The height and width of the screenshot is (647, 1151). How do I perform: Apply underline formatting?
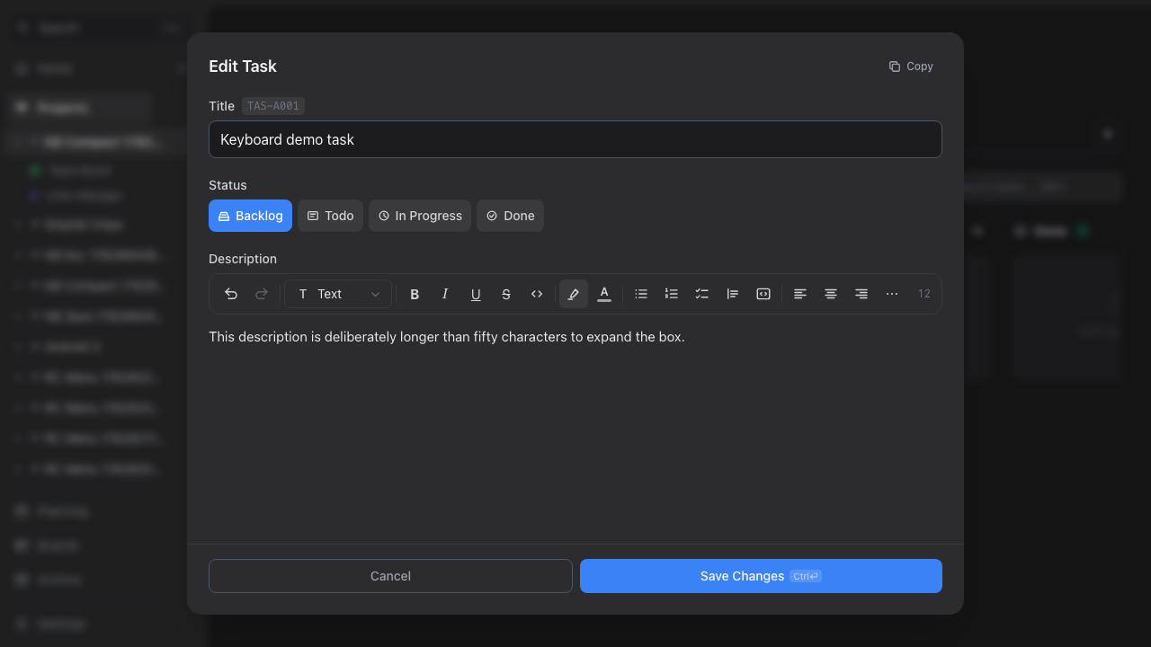click(476, 294)
